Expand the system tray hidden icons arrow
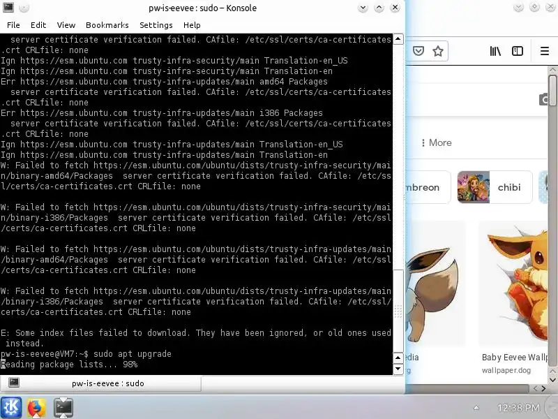Viewport: 558px width, 419px height. click(x=476, y=408)
